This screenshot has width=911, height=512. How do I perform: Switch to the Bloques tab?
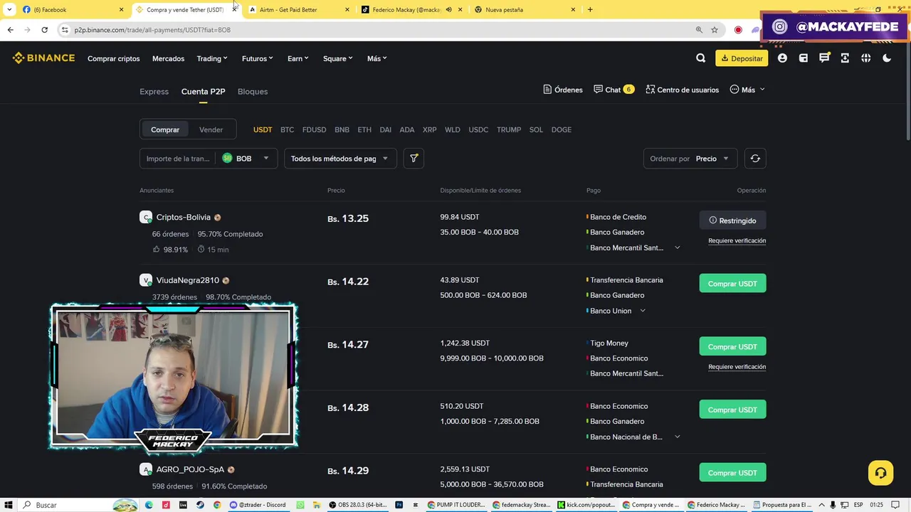[253, 91]
